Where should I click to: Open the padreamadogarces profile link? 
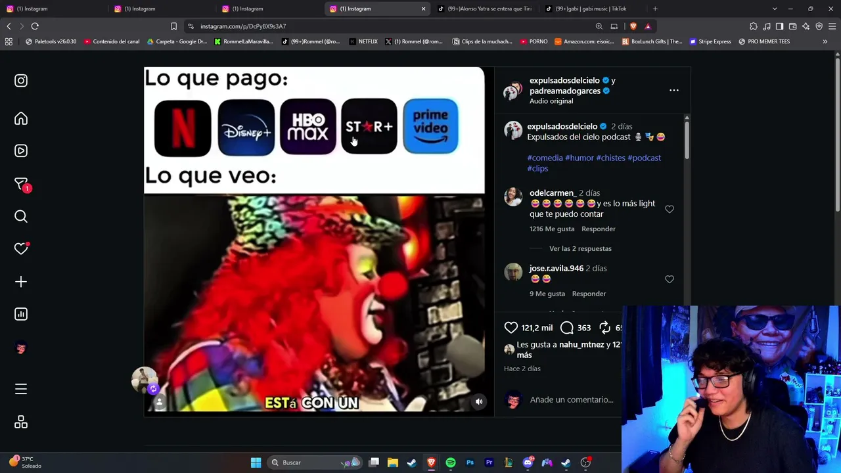[x=565, y=91]
